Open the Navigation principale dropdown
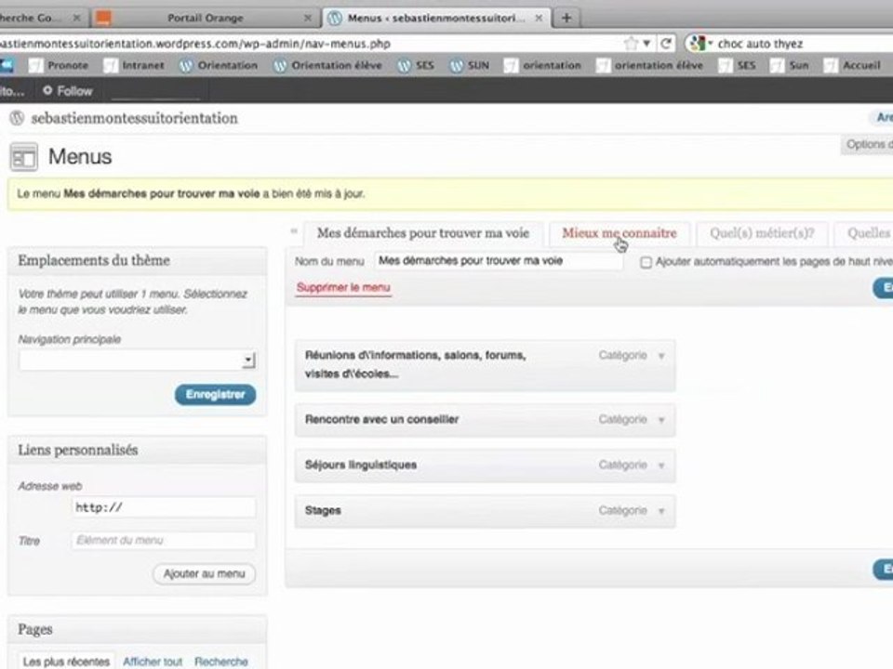Screen dimensions: 893x669 click(138, 361)
